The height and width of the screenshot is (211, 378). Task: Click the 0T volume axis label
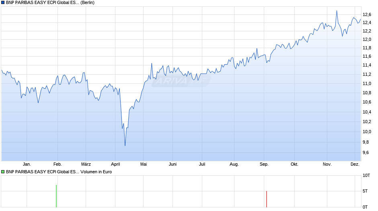[365, 207]
